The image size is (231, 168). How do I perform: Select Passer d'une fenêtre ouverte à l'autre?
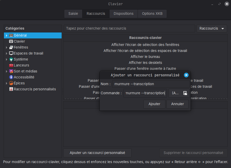(145, 69)
